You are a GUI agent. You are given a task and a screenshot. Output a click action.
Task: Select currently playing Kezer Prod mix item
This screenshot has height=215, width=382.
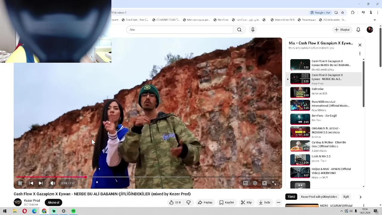coord(324,79)
